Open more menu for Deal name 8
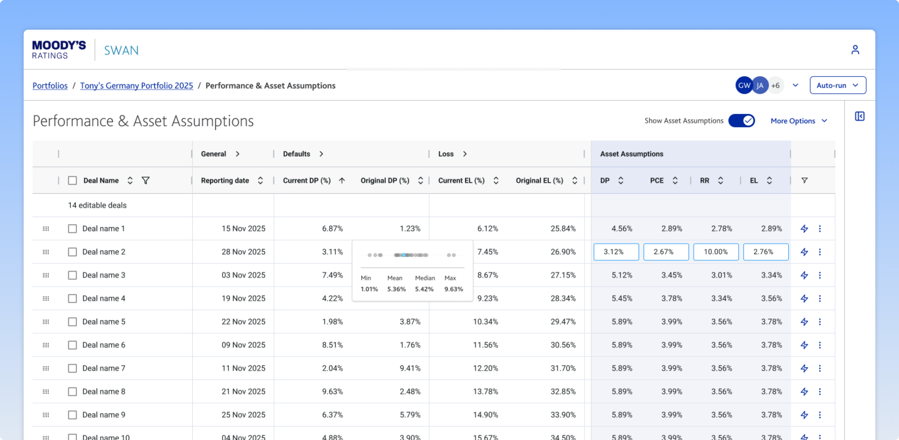 point(820,392)
